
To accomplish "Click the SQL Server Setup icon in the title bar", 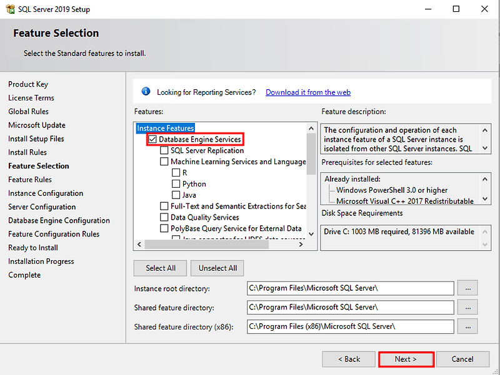I will click(x=10, y=9).
